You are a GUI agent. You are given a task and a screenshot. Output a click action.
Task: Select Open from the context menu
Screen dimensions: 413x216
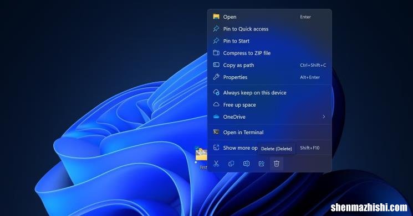pos(269,17)
